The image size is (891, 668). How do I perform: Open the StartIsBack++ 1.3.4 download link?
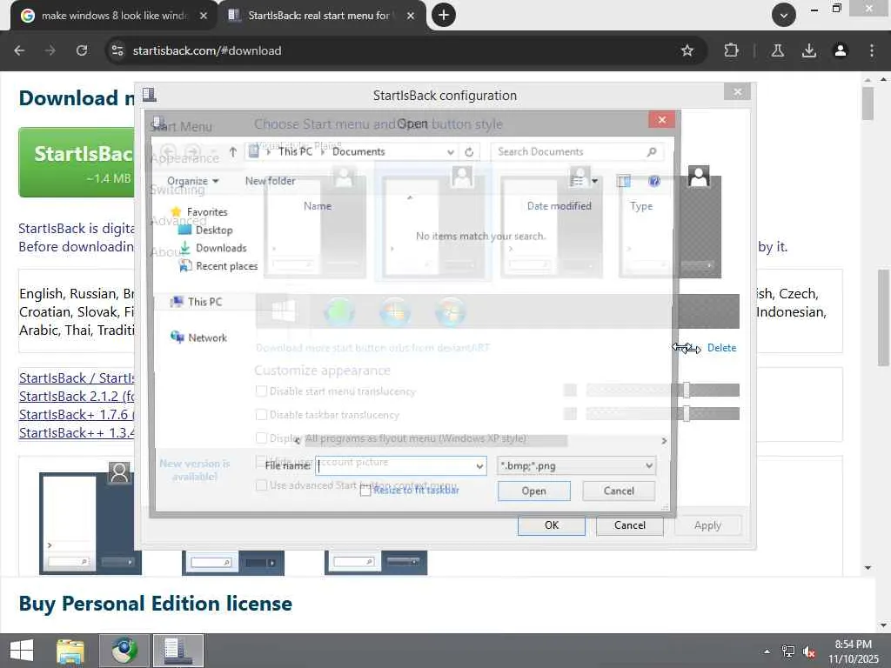pos(77,433)
